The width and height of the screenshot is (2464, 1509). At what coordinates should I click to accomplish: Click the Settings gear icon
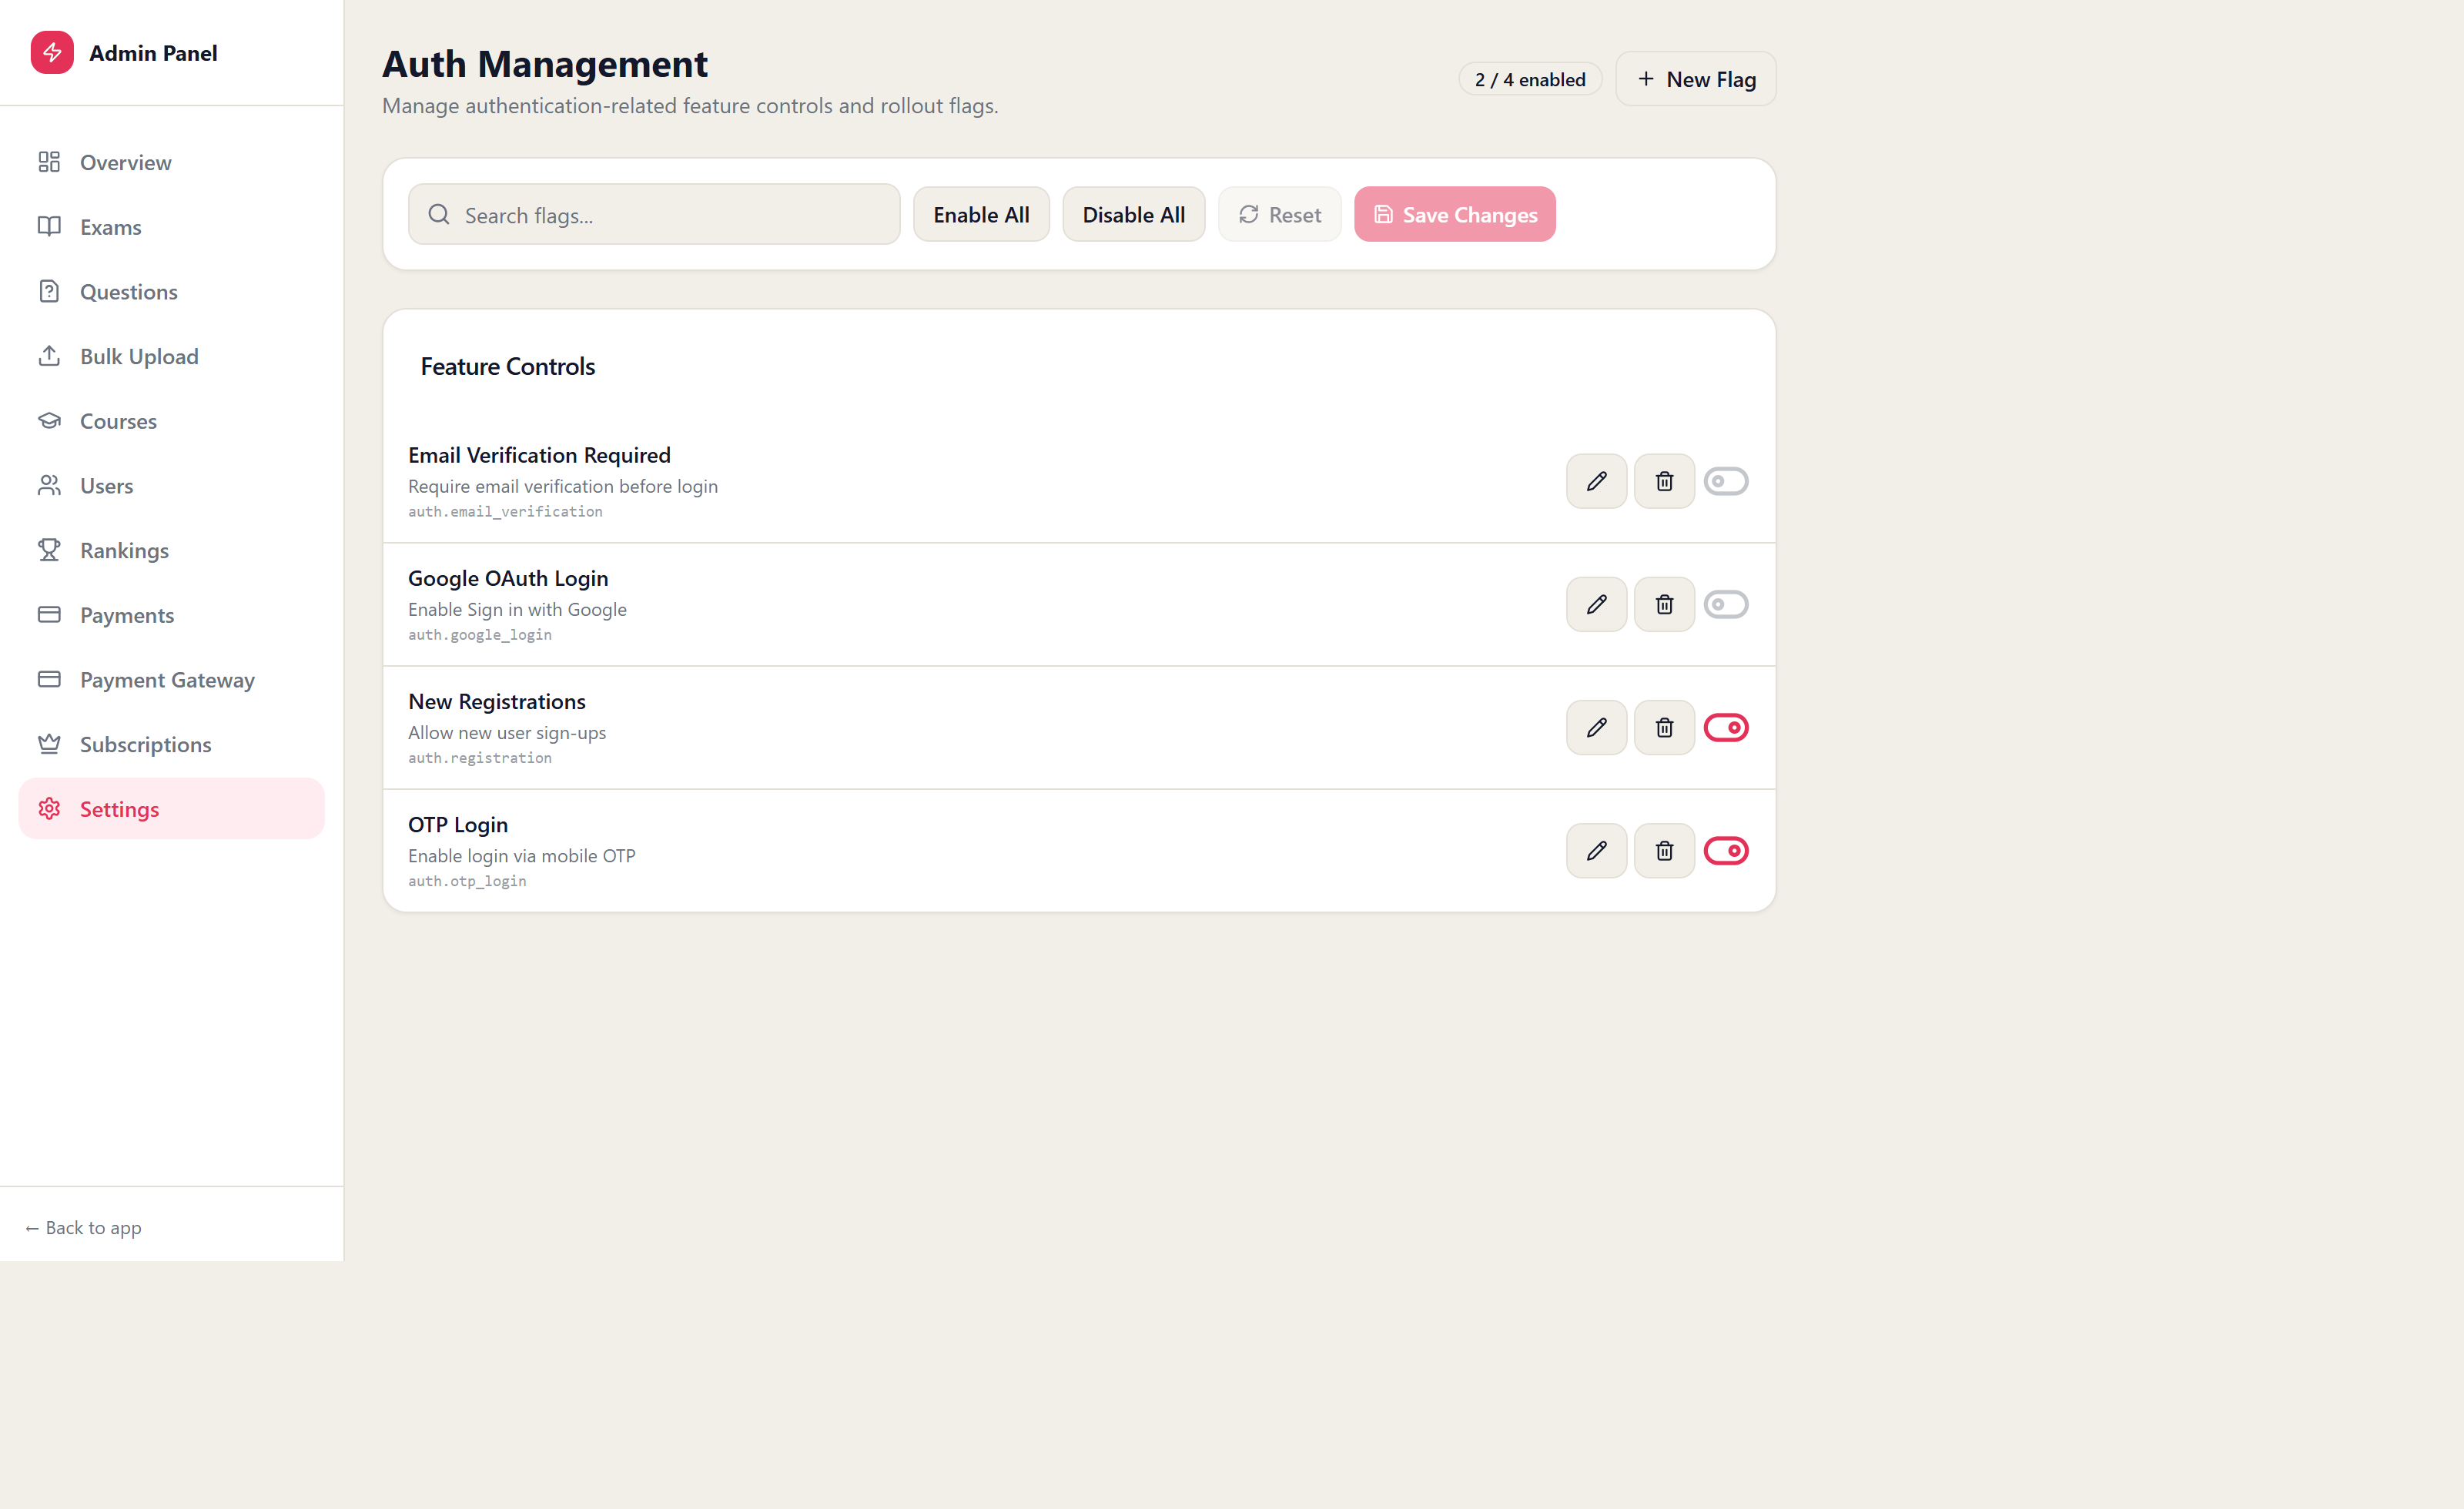[49, 809]
